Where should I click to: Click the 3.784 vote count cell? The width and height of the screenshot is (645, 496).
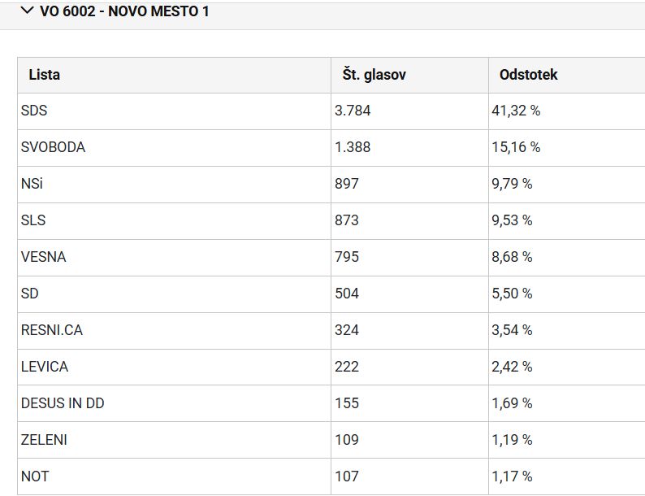tap(353, 111)
